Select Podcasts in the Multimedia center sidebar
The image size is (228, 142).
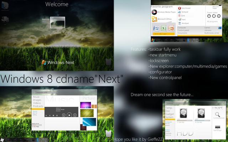pyautogui.click(x=38, y=106)
